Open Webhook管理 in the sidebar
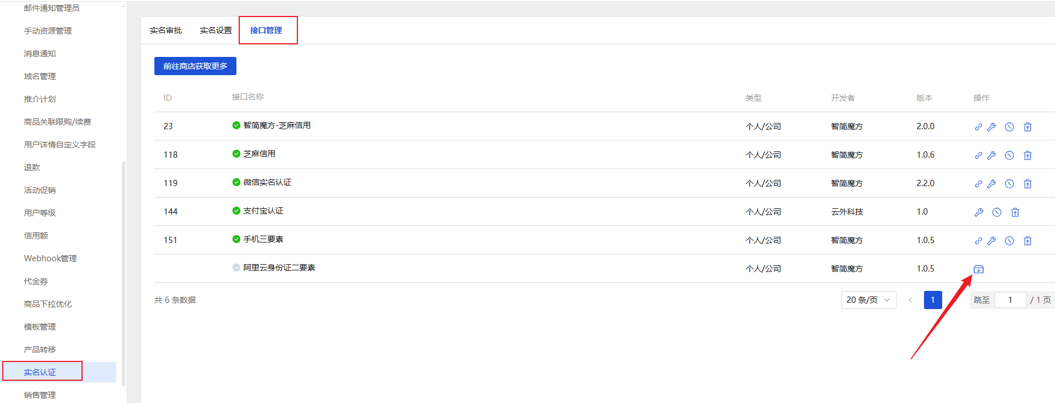 click(50, 258)
